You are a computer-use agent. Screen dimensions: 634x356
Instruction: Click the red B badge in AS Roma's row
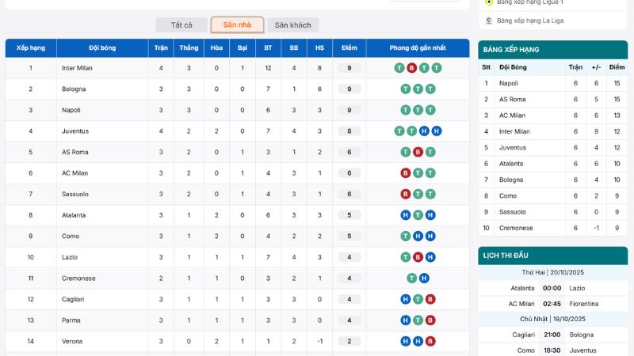418,152
